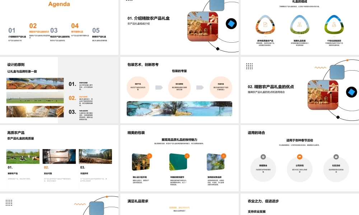
Task: Click the orange 02 number on Agenda slide
Action: pyautogui.click(x=33, y=26)
